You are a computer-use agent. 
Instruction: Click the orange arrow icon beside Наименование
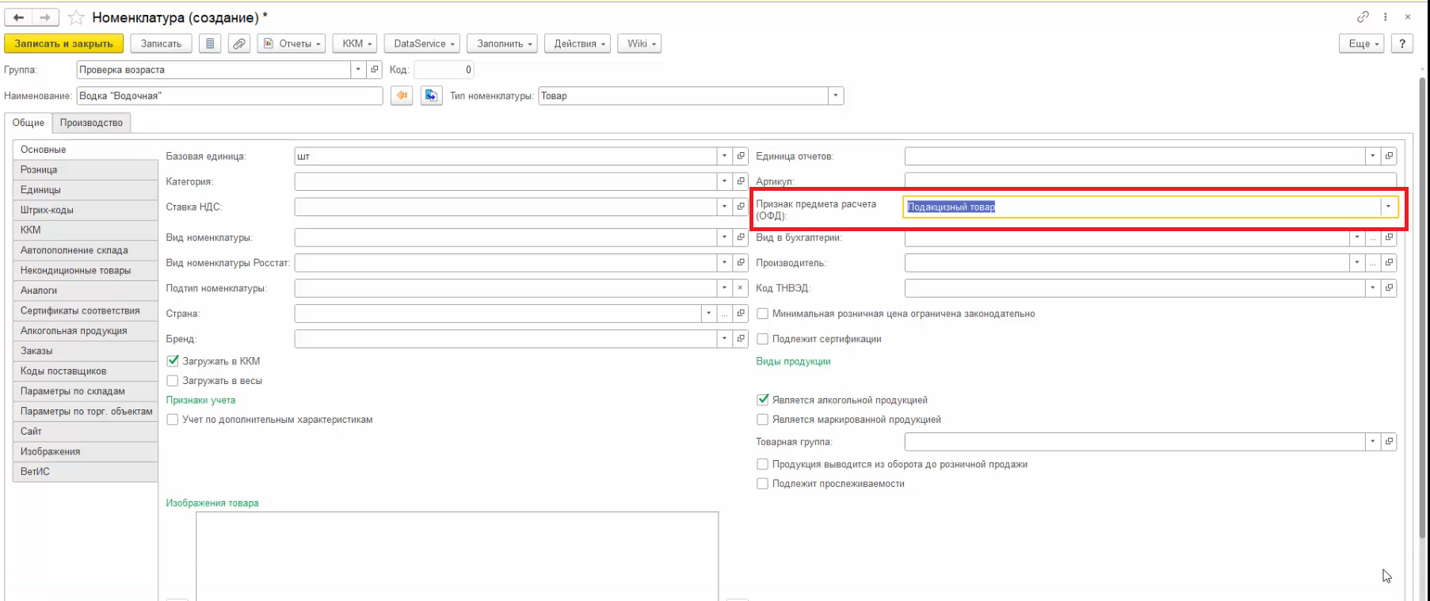pos(402,96)
